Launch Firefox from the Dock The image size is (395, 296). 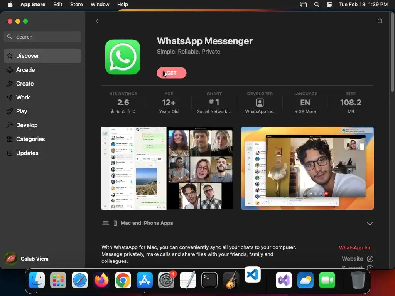coord(101,280)
